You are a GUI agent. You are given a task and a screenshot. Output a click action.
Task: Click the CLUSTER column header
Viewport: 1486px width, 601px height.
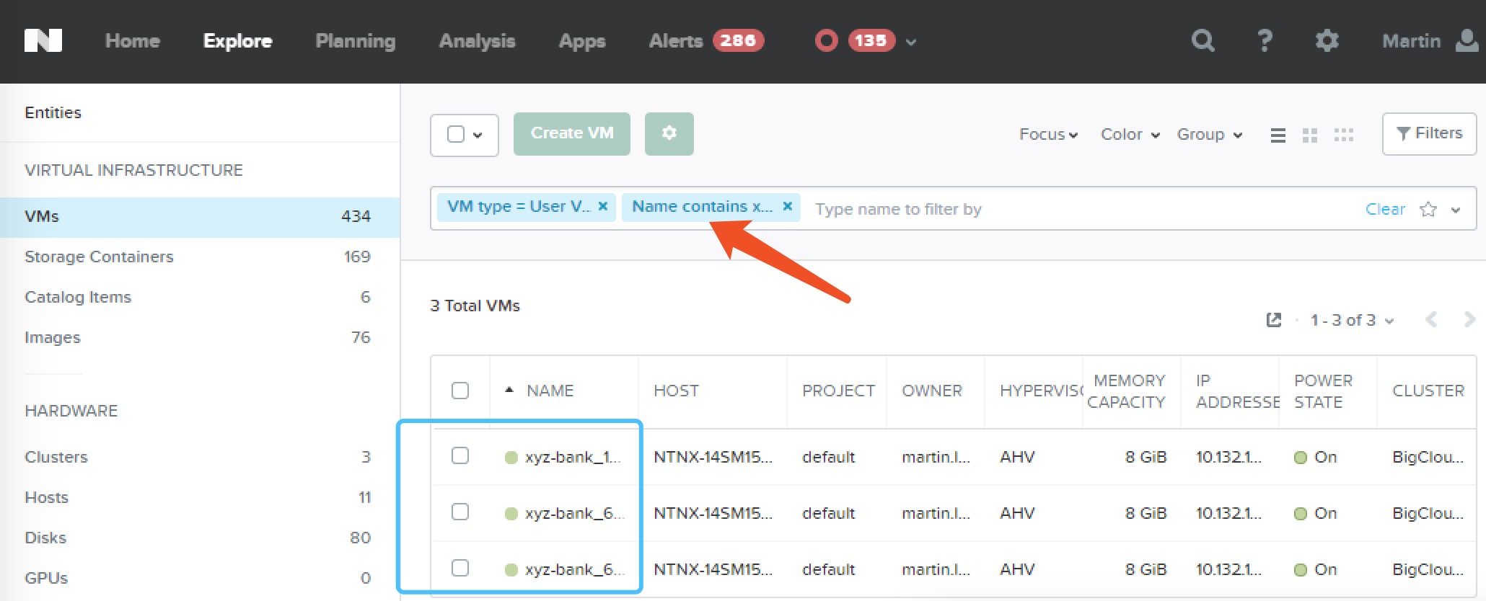tap(1428, 391)
